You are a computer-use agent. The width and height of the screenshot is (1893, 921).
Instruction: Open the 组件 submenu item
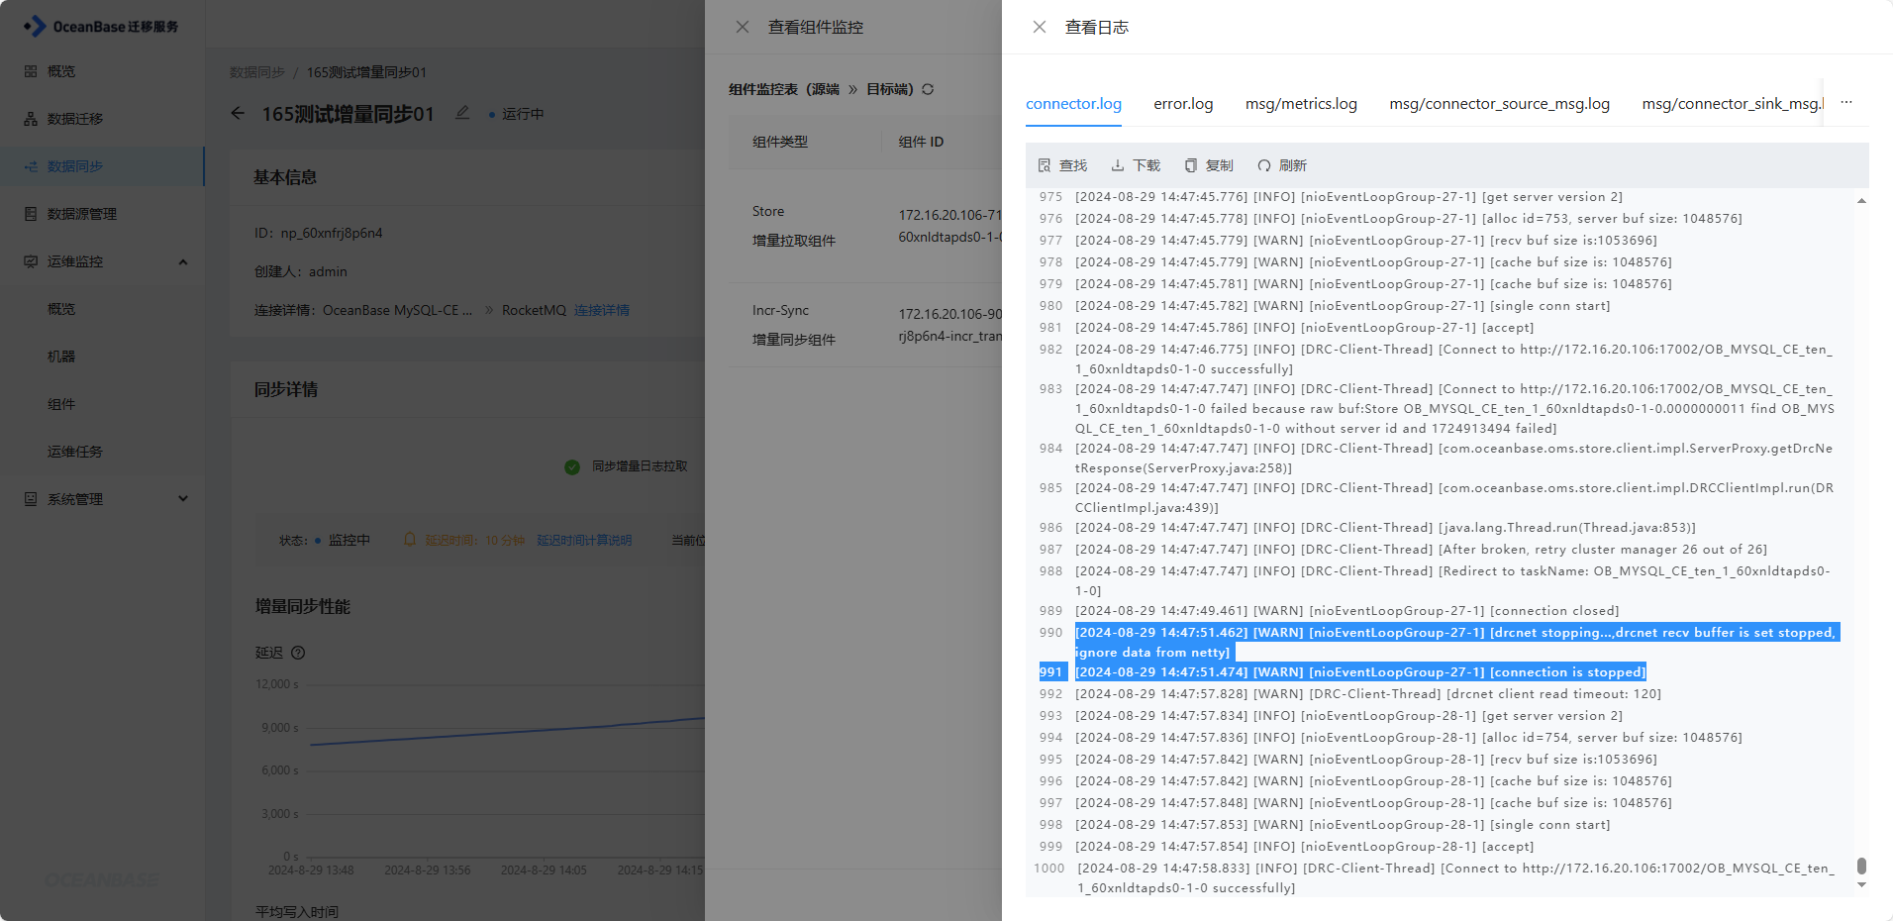point(61,404)
